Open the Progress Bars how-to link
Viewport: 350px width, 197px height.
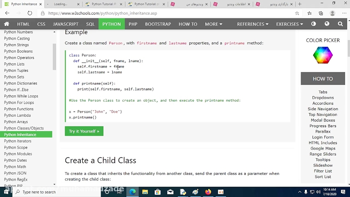coord(323,126)
